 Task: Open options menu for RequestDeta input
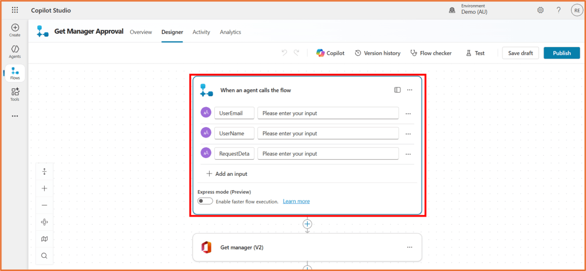pos(408,154)
